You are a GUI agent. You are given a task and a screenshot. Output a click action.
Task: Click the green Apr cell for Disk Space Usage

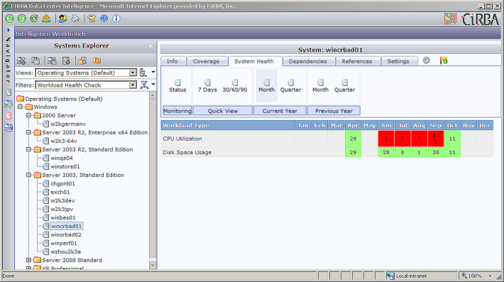353,152
